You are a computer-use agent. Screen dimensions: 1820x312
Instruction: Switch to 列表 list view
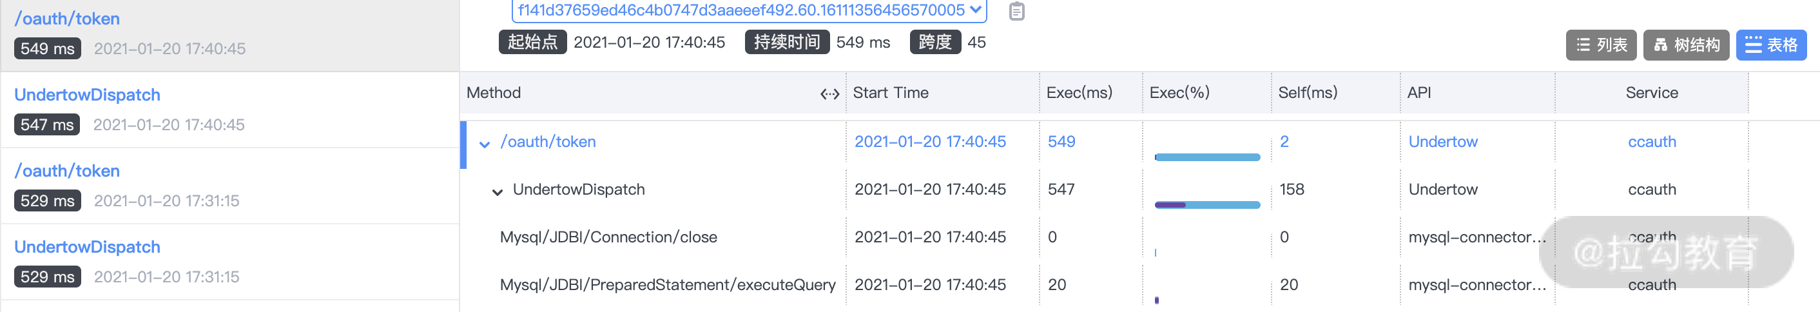(1601, 45)
